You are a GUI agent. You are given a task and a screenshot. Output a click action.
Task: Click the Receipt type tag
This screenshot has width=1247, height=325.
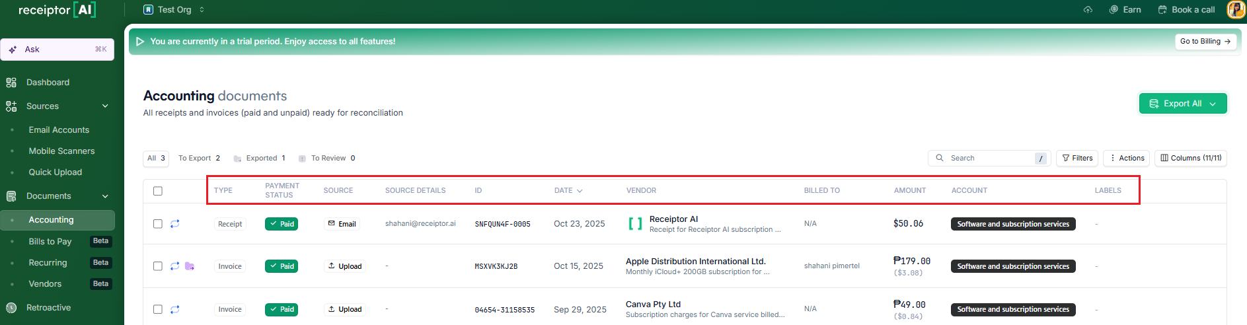pos(230,224)
